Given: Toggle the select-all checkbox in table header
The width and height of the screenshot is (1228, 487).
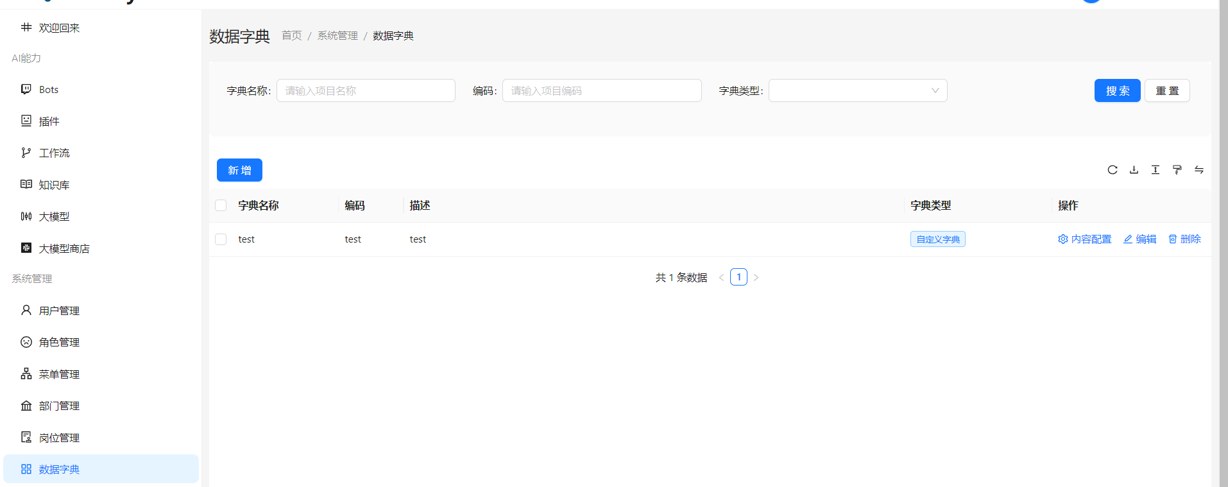Looking at the screenshot, I should click(221, 205).
